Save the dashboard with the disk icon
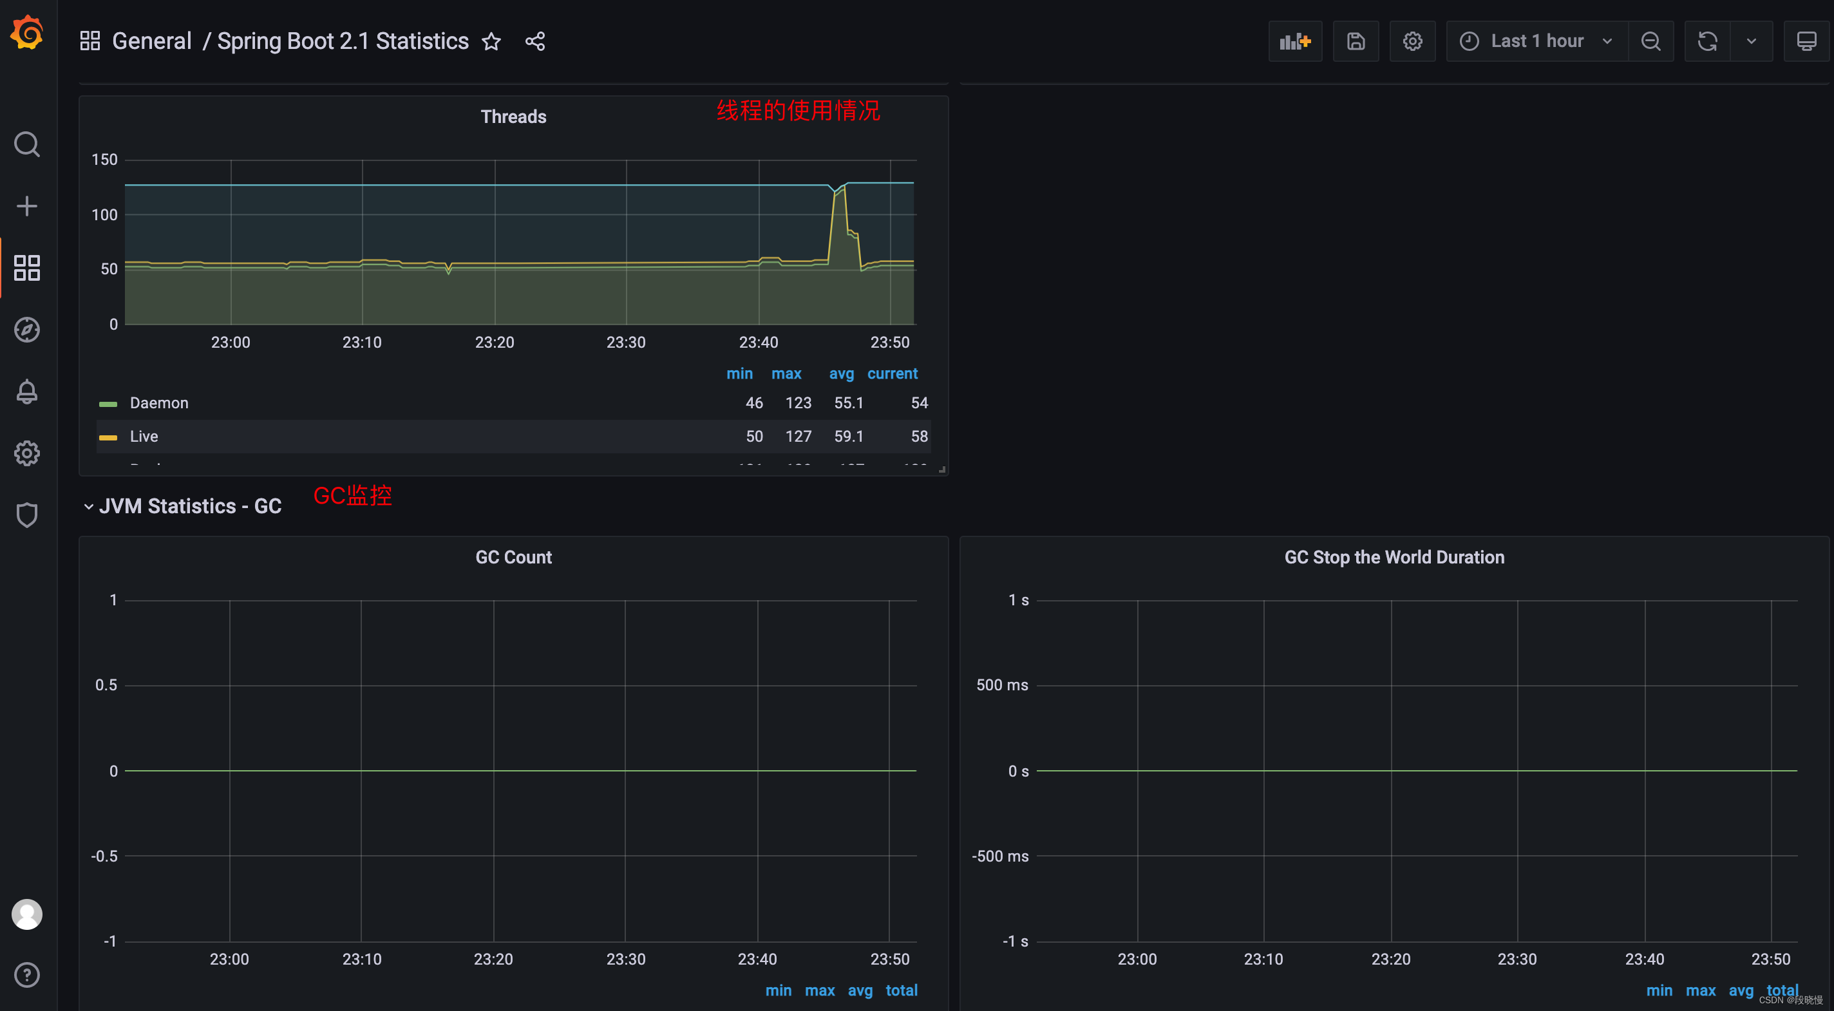The width and height of the screenshot is (1834, 1011). (x=1356, y=41)
